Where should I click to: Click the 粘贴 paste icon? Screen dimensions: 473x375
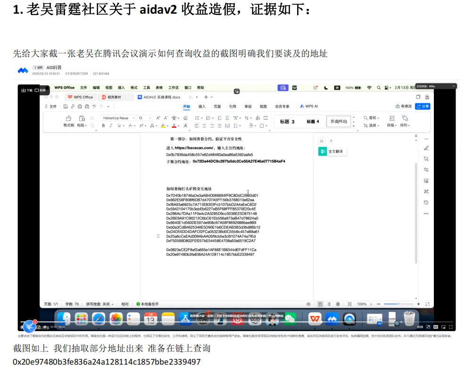[82, 118]
